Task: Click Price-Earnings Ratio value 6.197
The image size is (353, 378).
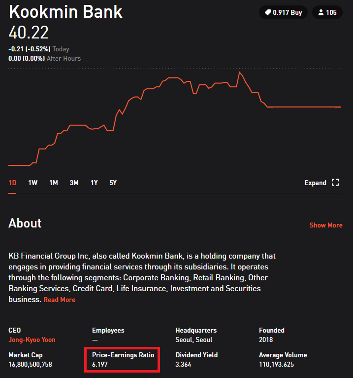Action: 100,364
